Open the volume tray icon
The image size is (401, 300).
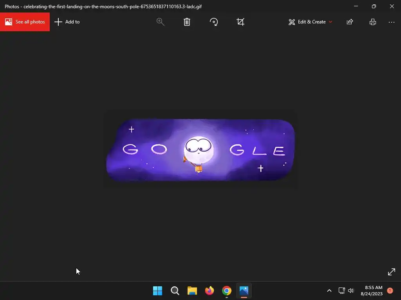click(351, 291)
